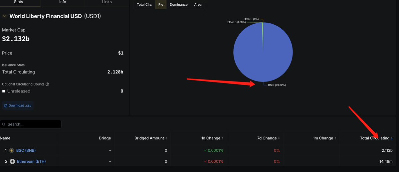Click the Ethereum chain logo icon
Viewport: 399px width, 172px height.
click(12, 161)
